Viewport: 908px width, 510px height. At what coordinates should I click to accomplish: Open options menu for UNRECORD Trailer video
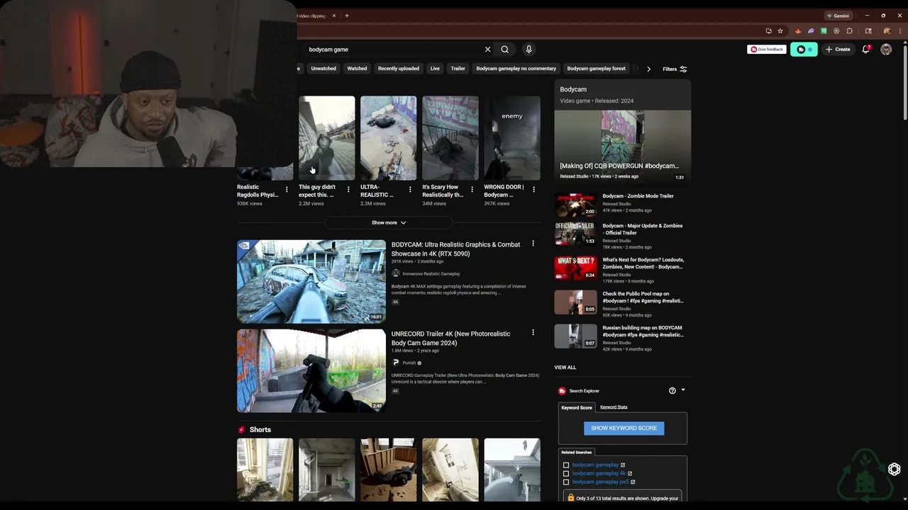[533, 333]
